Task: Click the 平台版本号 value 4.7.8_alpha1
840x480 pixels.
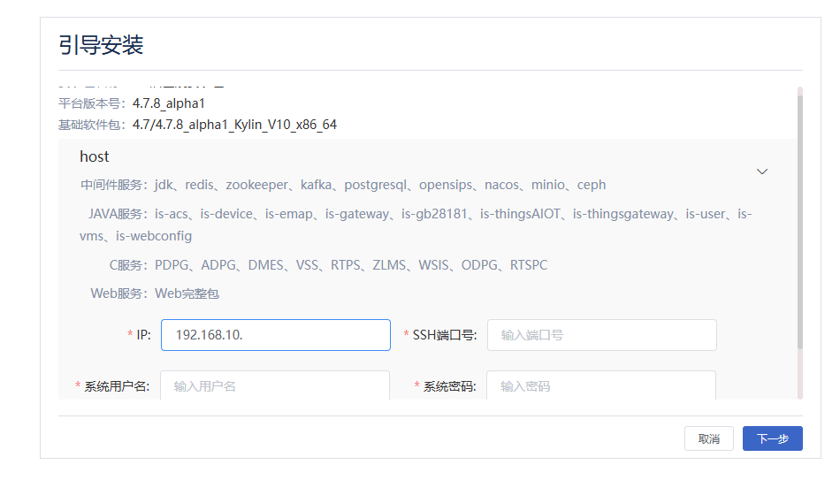Action: tap(169, 103)
